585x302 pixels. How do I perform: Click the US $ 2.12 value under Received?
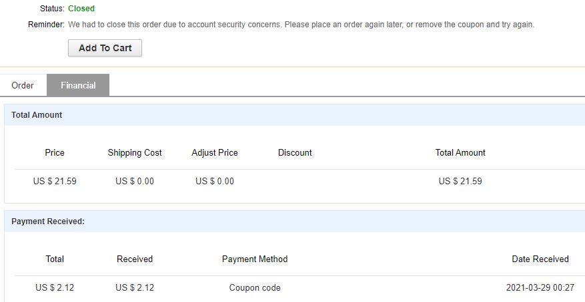(135, 288)
